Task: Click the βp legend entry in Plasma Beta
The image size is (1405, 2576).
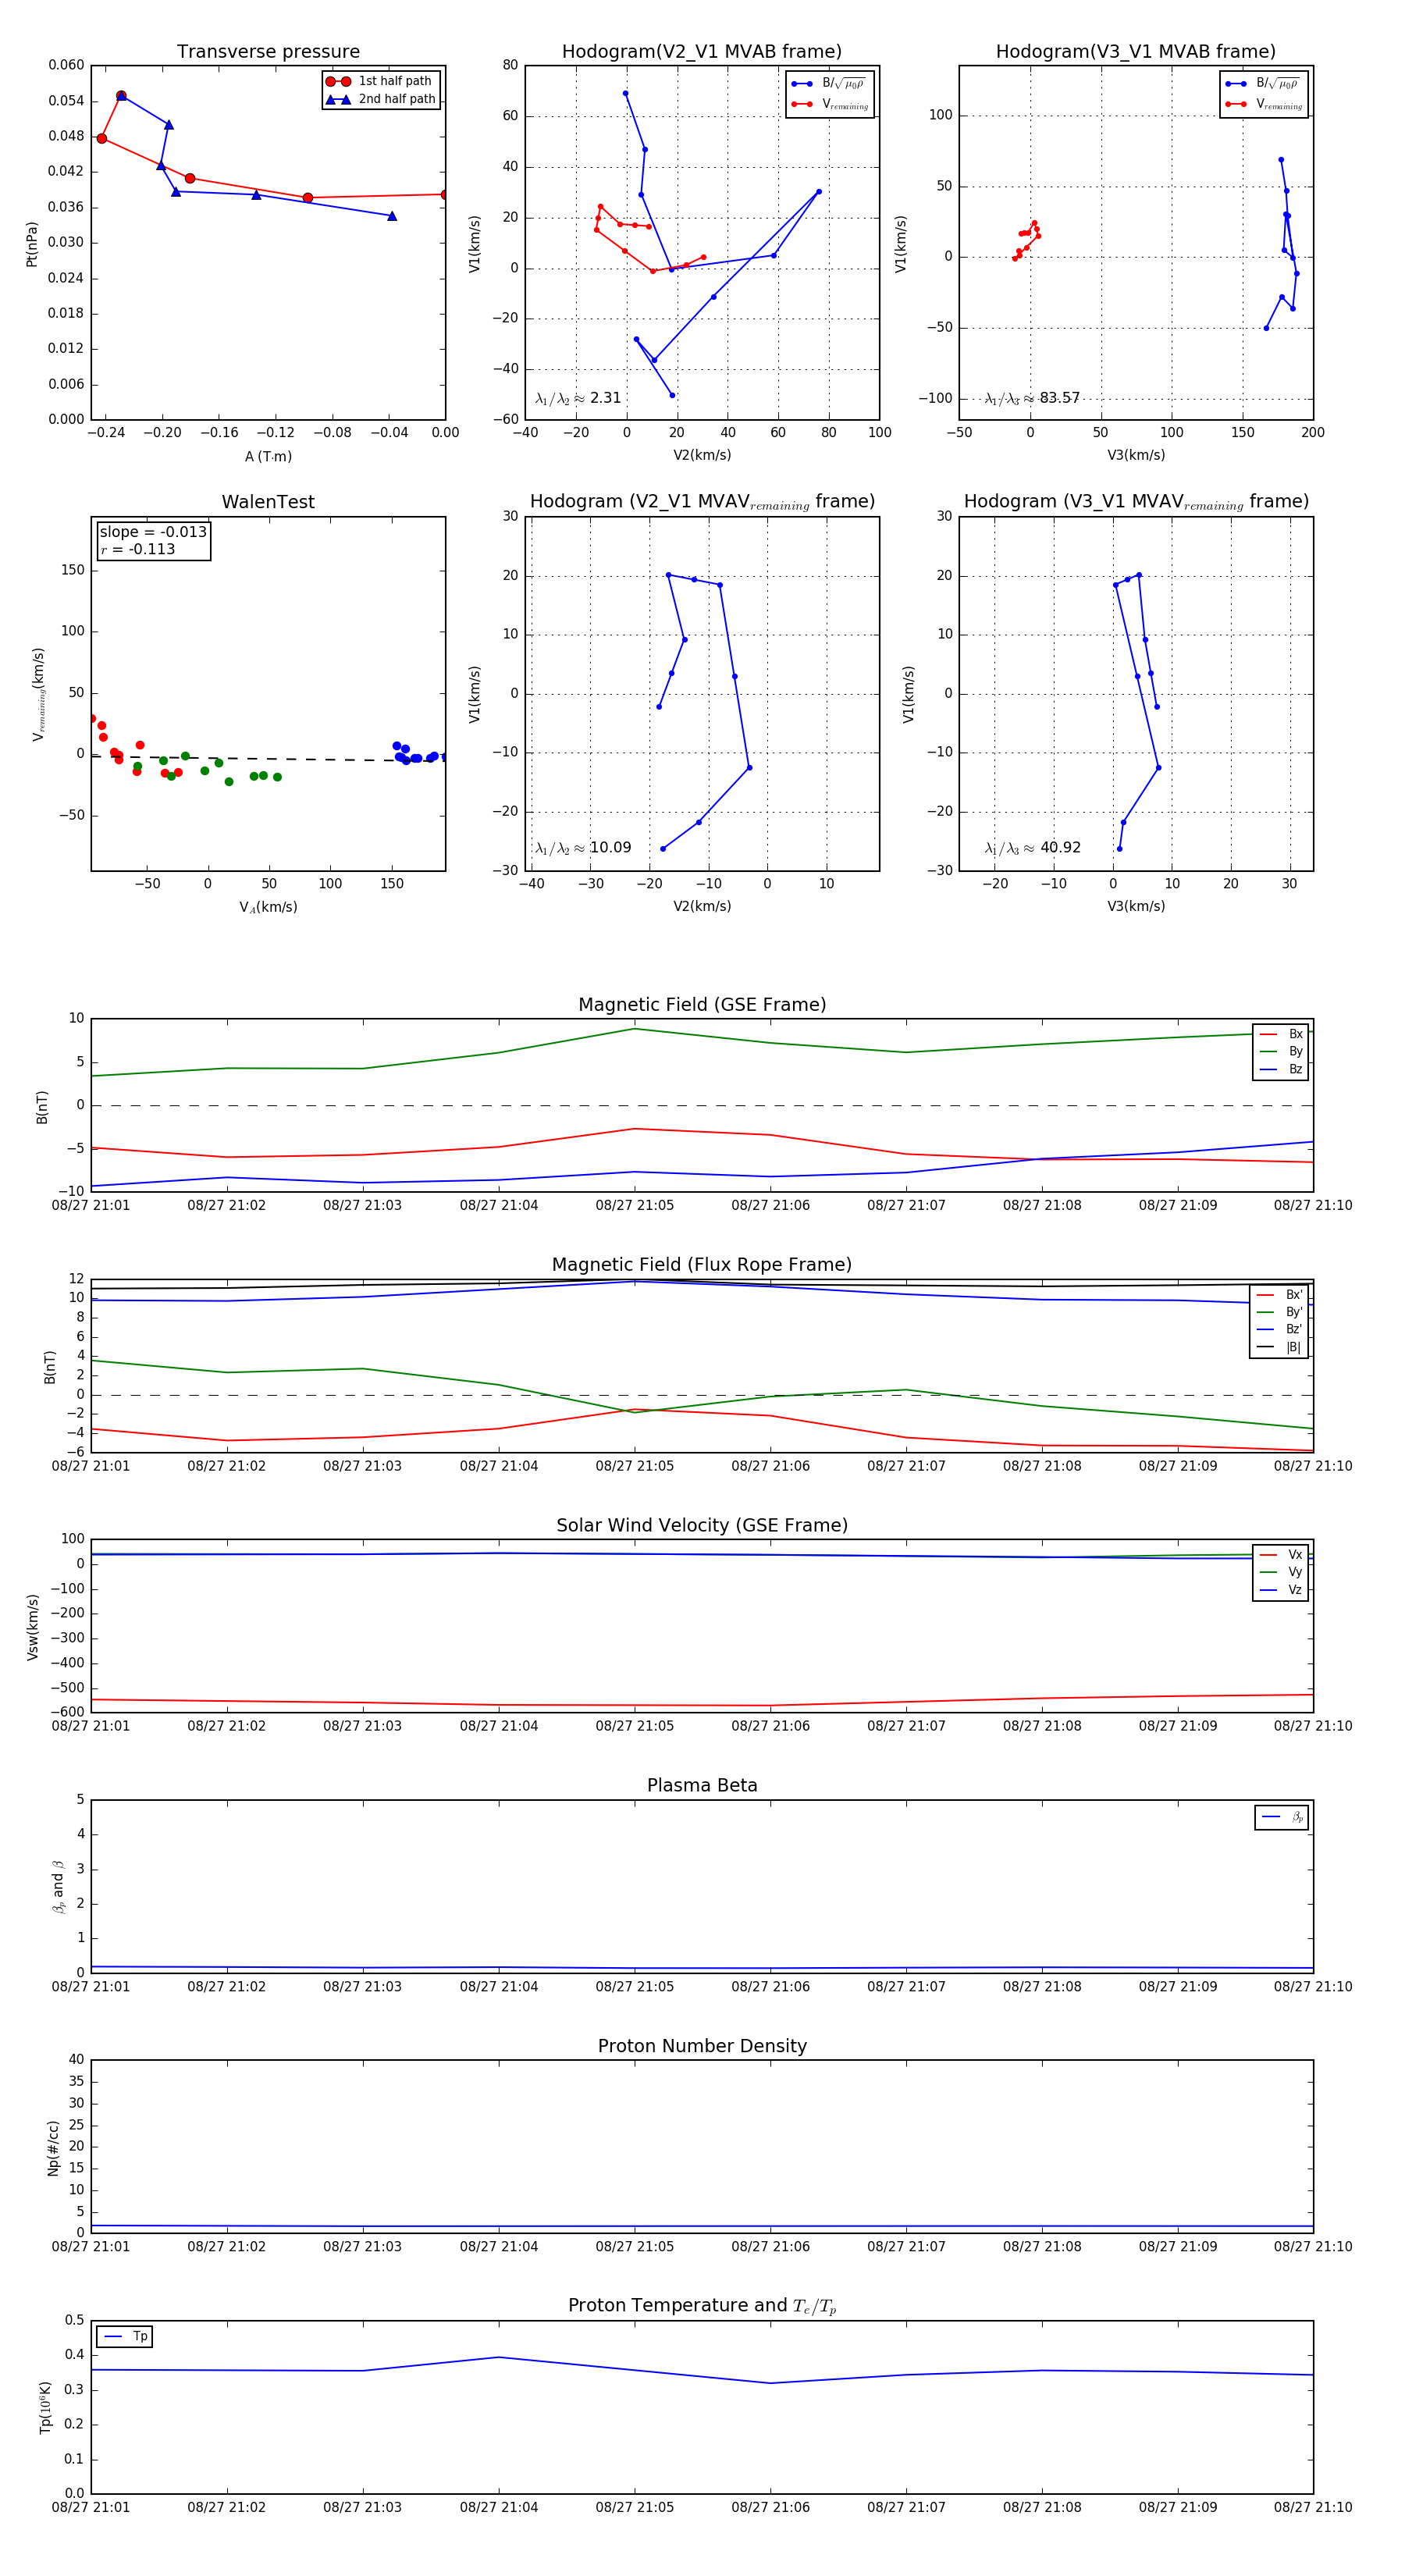Action: click(1282, 1817)
